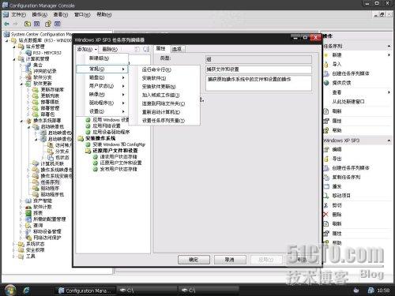395x296 pixels.
Task: Select the 报表 reports icon in tree
Action: click(28, 213)
